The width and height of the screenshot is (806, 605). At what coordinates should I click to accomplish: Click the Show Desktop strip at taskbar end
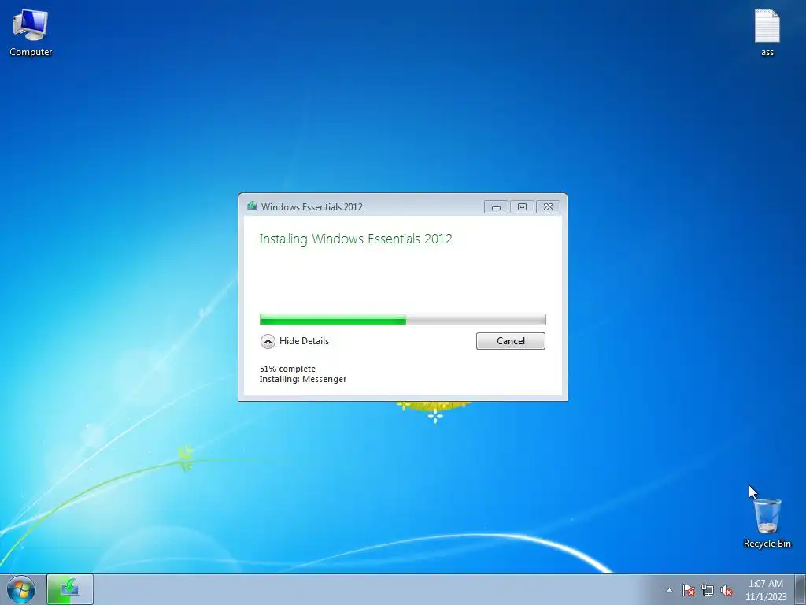click(x=800, y=589)
